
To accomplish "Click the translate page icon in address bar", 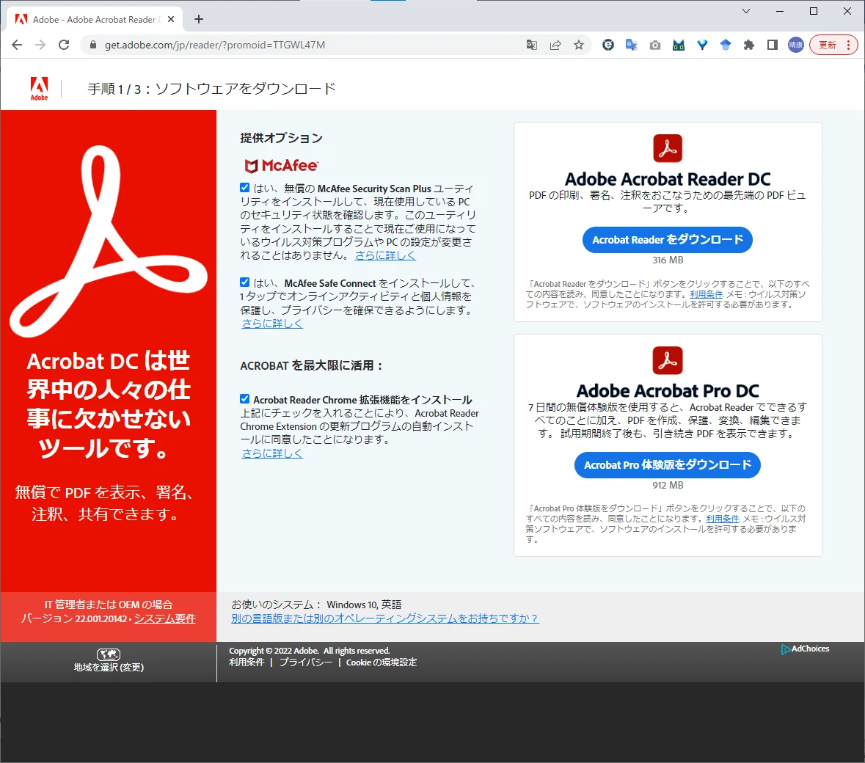I will (x=532, y=45).
